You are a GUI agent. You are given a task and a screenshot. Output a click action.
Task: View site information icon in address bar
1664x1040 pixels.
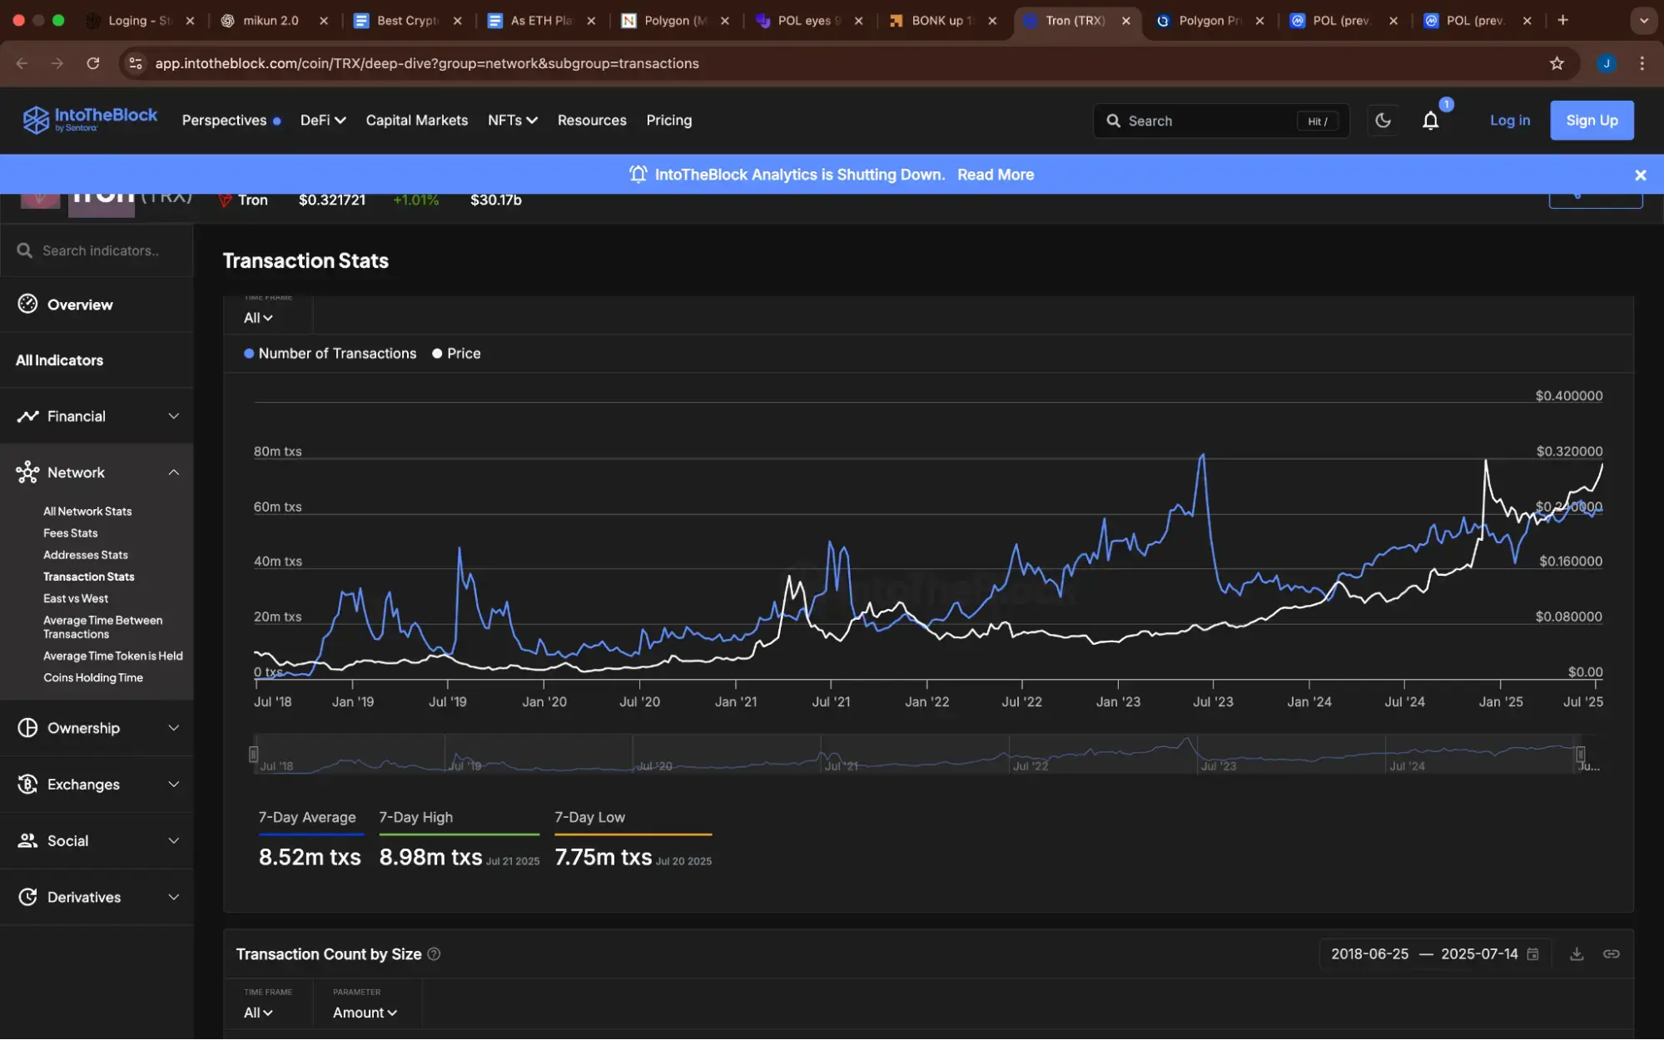136,63
